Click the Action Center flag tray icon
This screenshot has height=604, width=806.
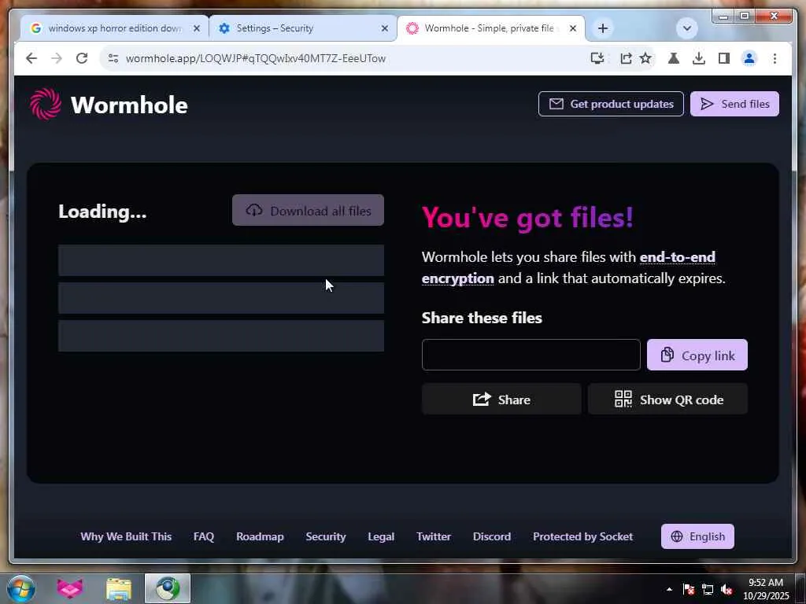point(688,589)
